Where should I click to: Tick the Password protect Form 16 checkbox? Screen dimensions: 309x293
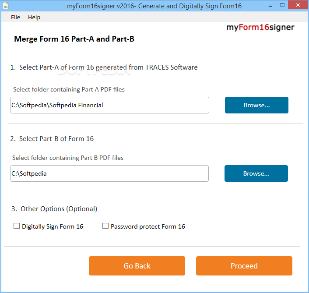[x=105, y=226]
